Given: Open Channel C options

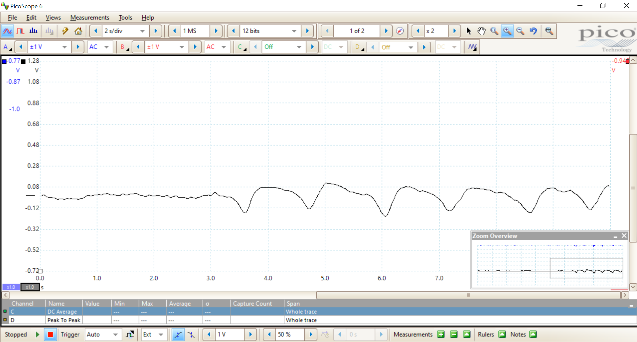Looking at the screenshot, I should click(242, 47).
